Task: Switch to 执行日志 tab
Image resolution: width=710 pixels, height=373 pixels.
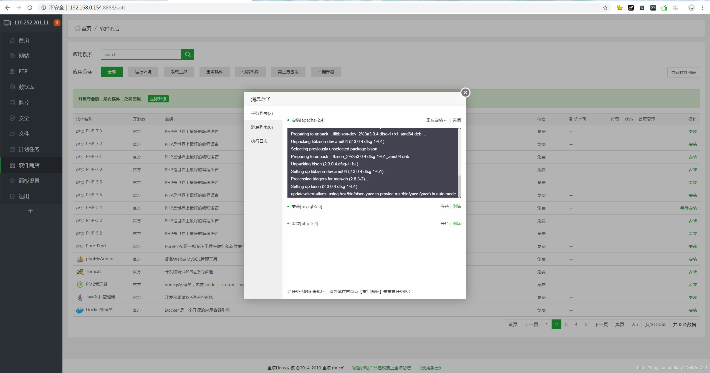Action: [259, 141]
